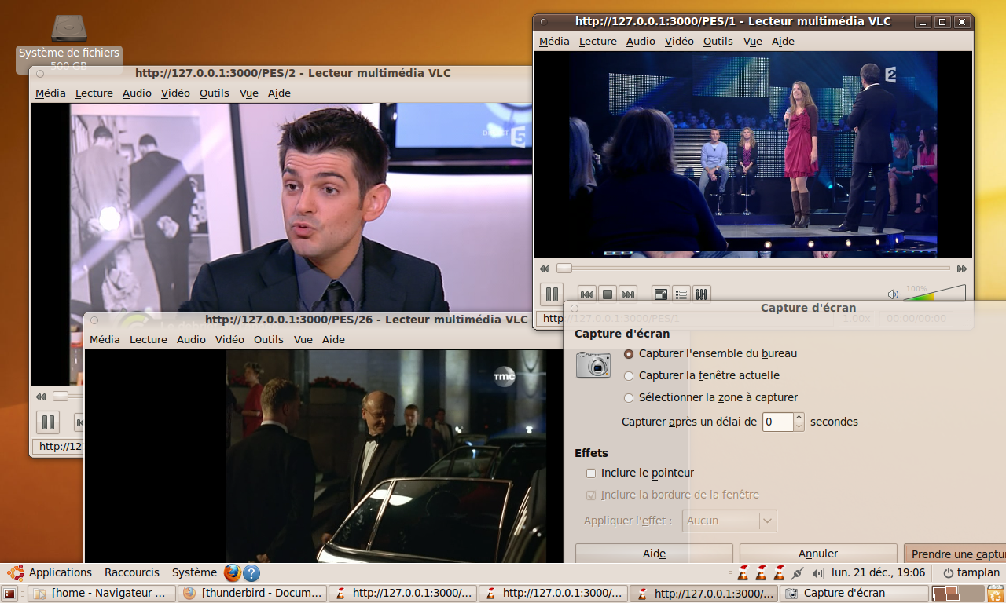Click previous track button in PES/1 window
1006x603 pixels.
click(587, 294)
